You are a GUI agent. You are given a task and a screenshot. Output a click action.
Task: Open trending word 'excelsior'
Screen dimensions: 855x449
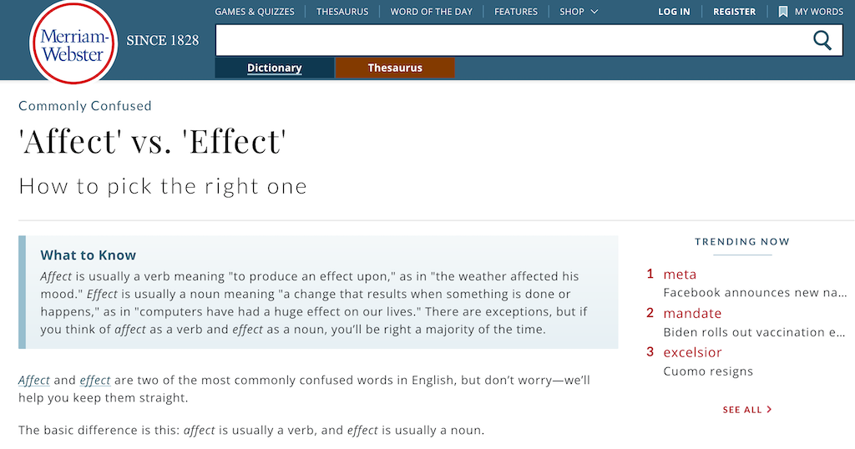[x=692, y=352]
